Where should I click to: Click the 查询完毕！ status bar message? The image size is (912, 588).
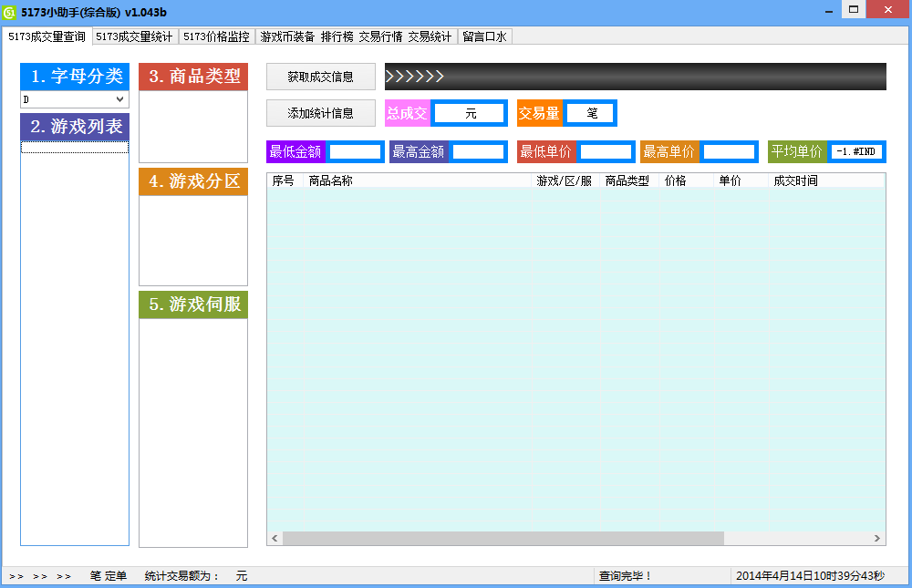626,576
